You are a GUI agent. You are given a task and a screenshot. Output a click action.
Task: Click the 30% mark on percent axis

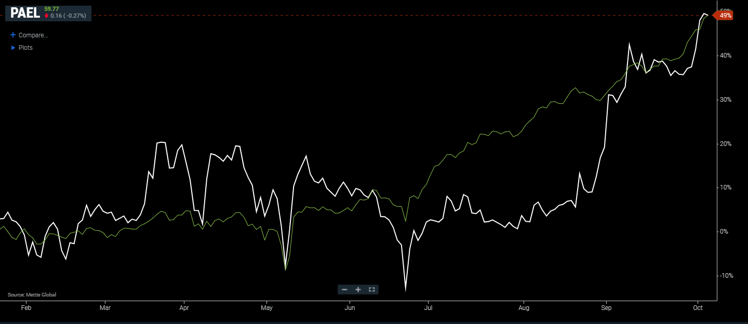[726, 100]
